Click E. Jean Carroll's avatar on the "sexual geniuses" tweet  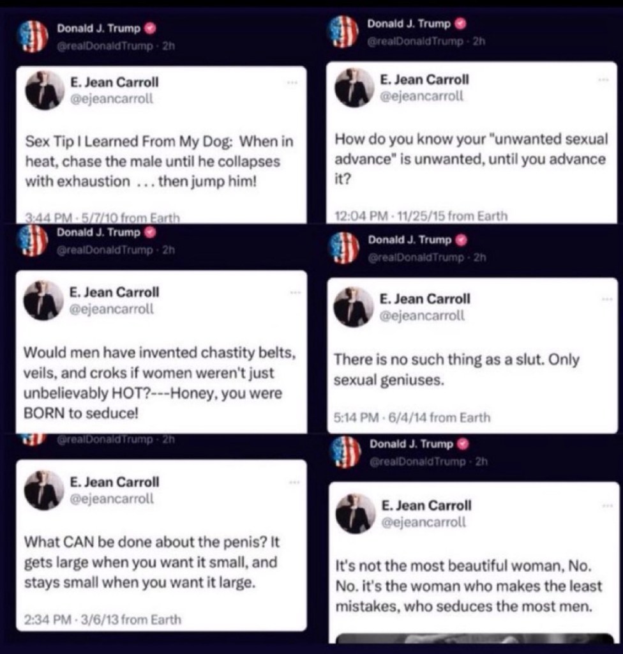[x=354, y=307]
